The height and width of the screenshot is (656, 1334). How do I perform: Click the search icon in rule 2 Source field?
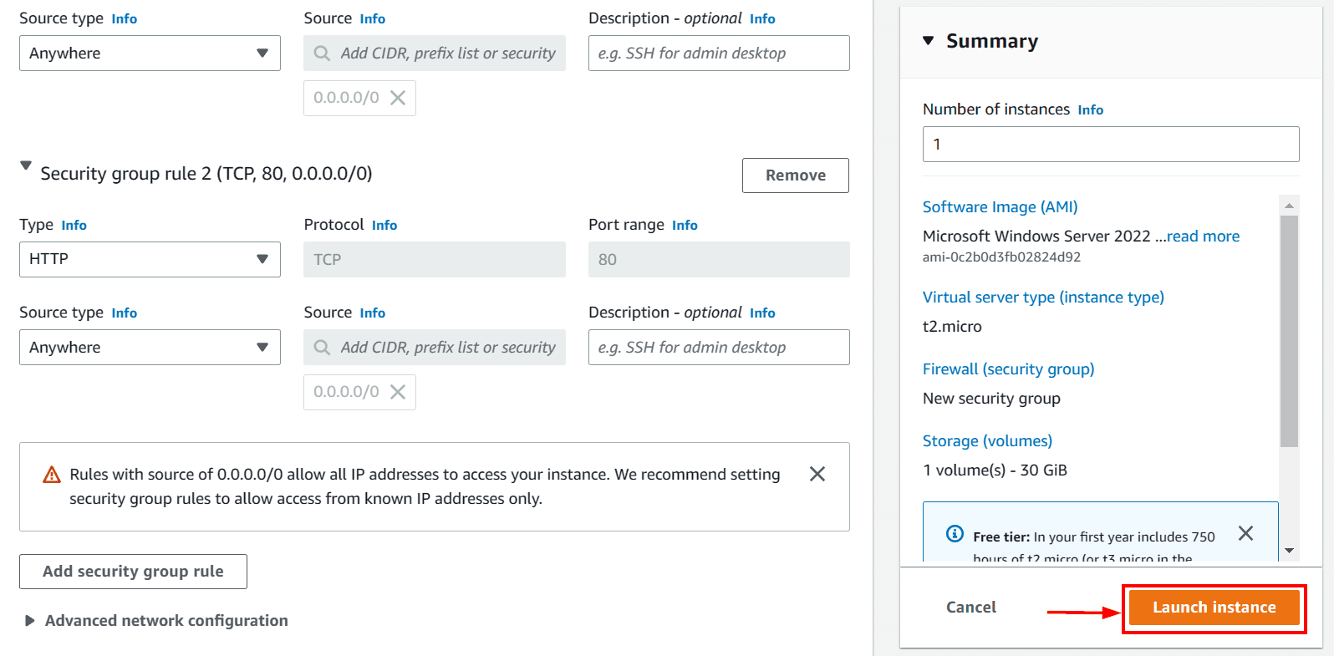pos(322,348)
